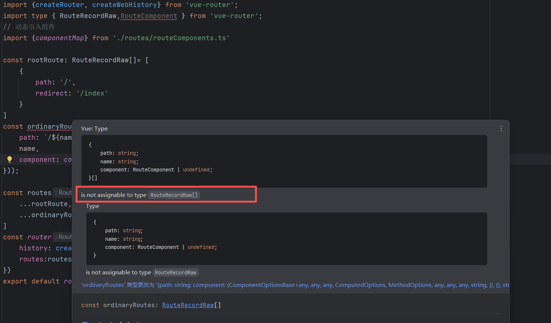Image resolution: width=551 pixels, height=323 pixels.
Task: Open the three-dot options menu in tooltip
Action: pyautogui.click(x=501, y=129)
